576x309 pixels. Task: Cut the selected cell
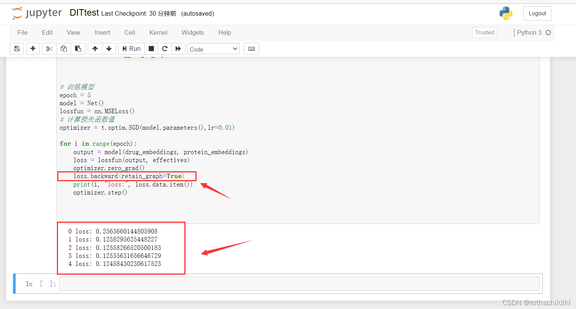click(x=49, y=48)
